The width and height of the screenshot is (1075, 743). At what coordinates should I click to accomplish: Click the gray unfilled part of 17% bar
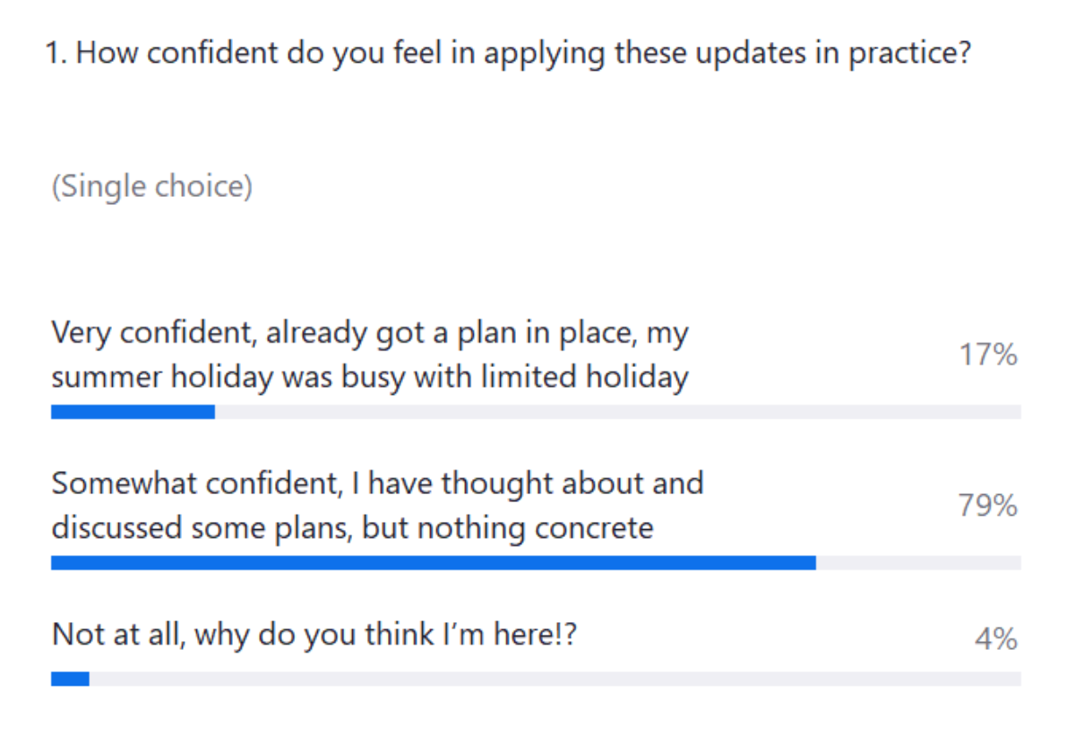pos(618,412)
